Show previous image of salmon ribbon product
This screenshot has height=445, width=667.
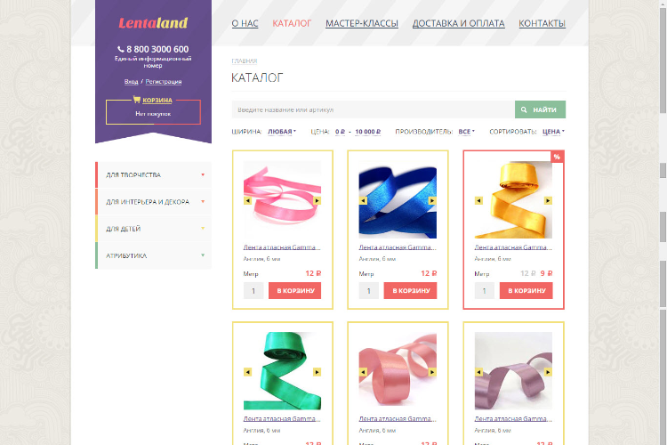(x=363, y=372)
